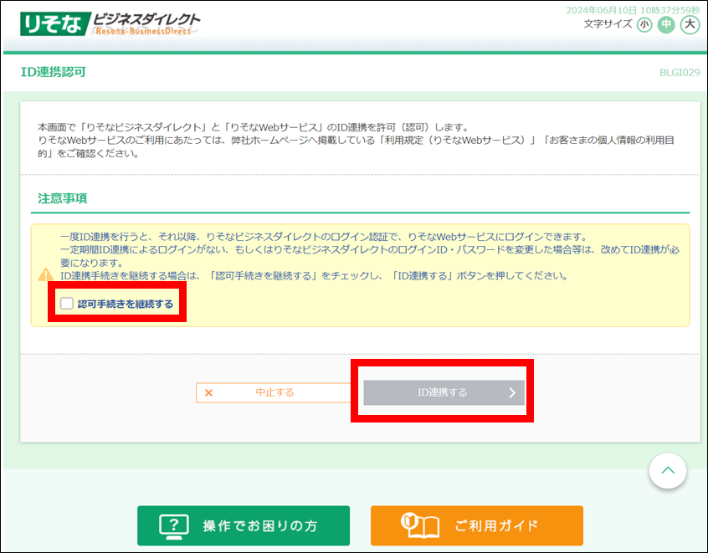Set font size to medium (中)
Viewport: 708px width, 553px height.
[x=666, y=24]
